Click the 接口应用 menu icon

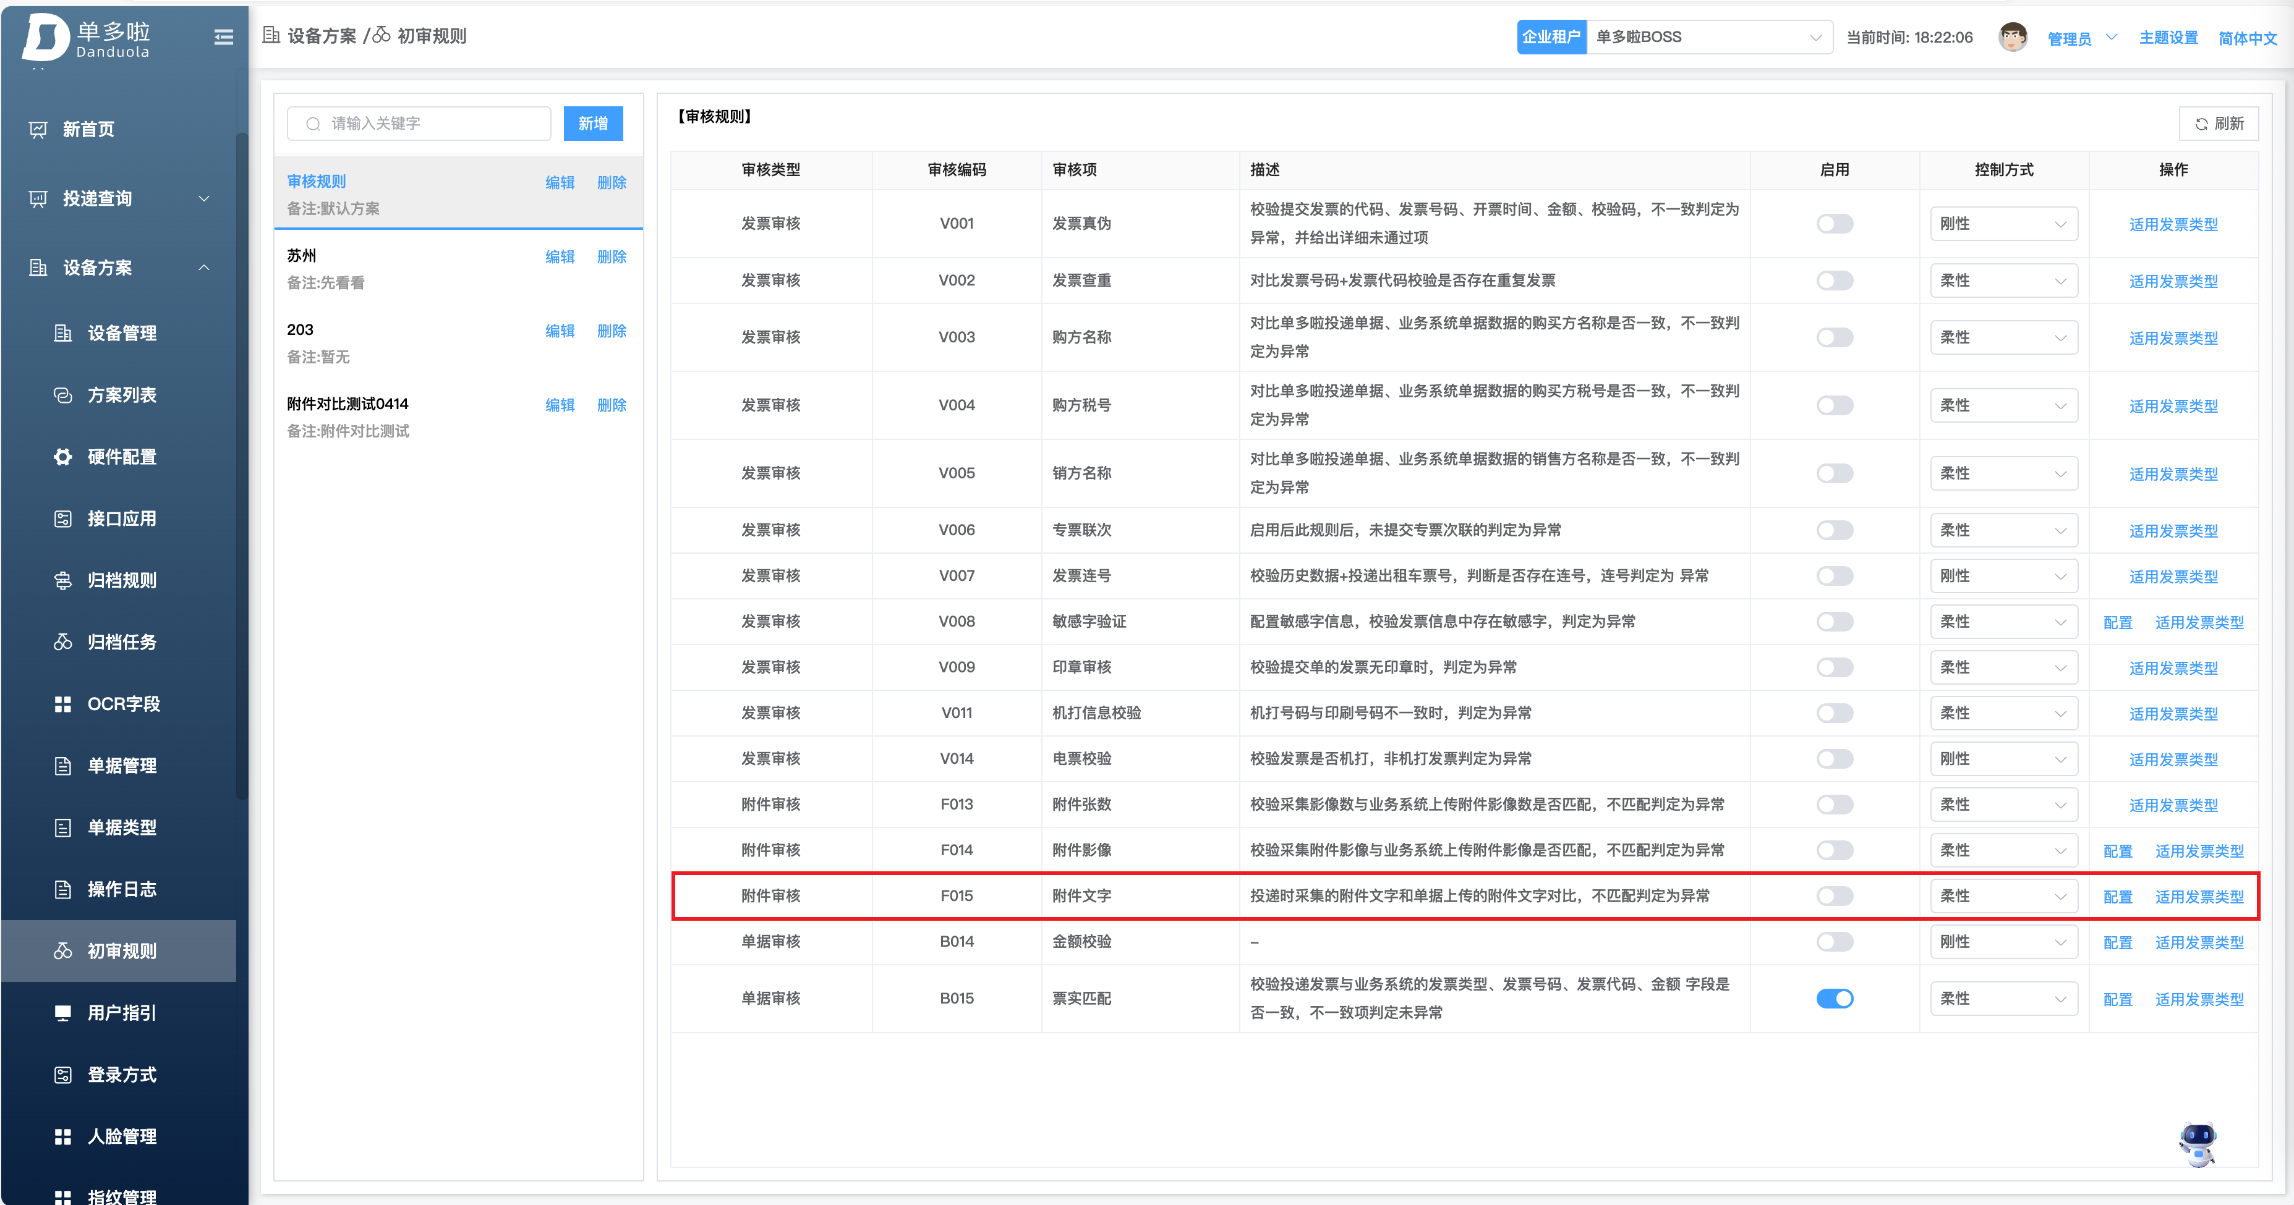click(62, 519)
